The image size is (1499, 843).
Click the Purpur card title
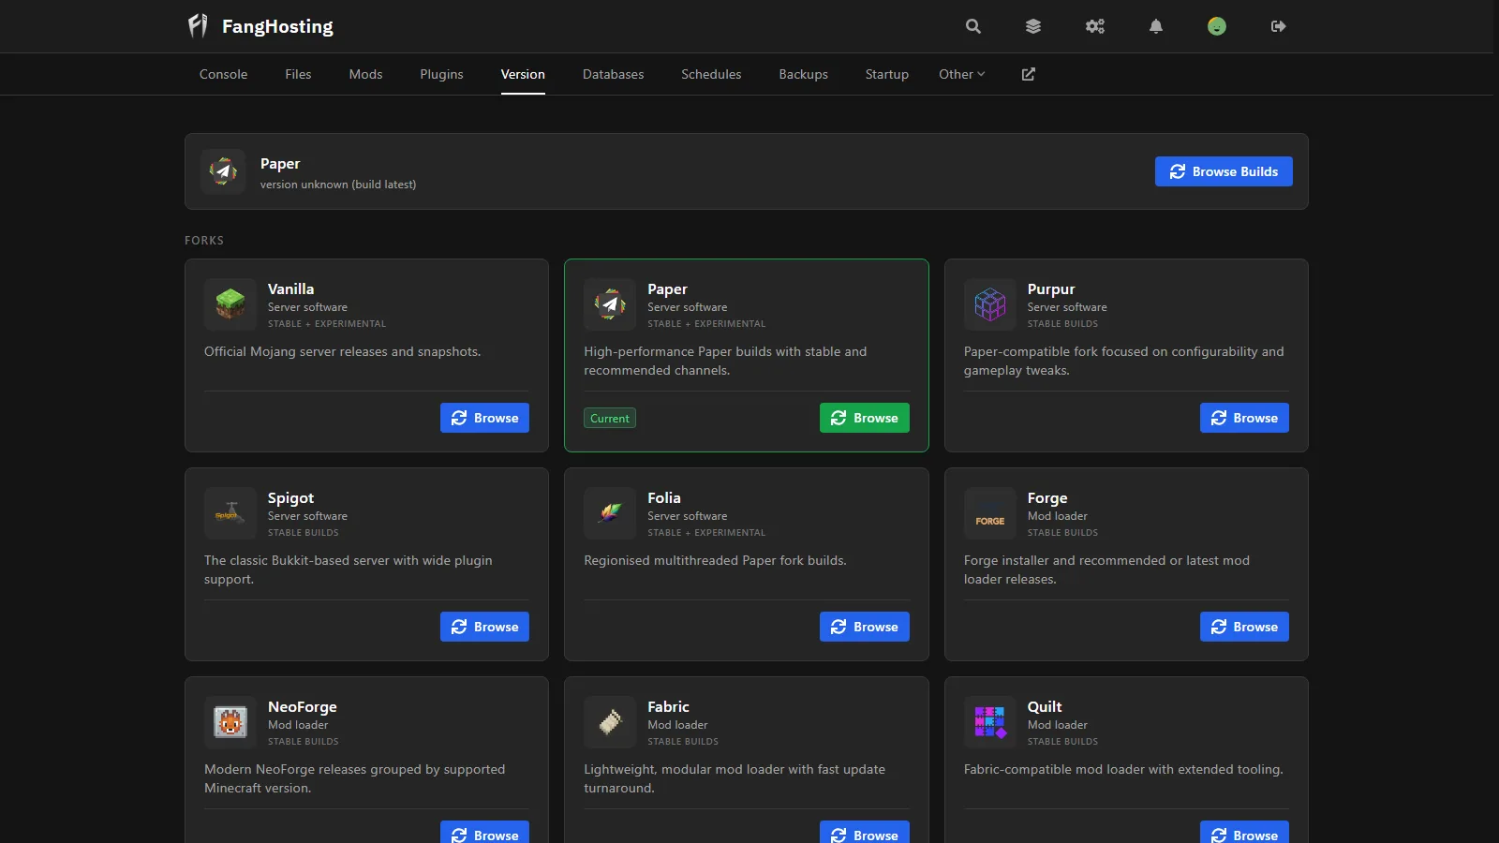(1051, 288)
